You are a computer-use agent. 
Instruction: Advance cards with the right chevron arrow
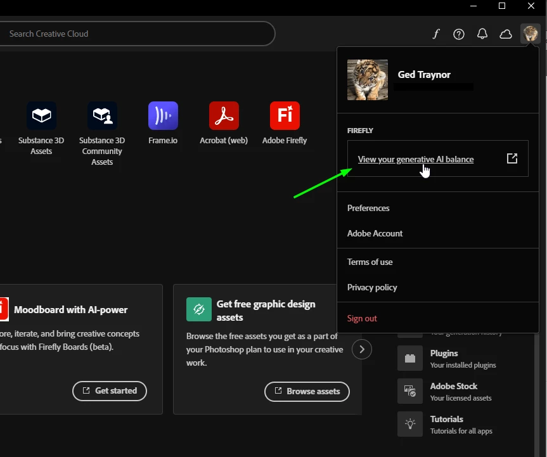(x=362, y=349)
